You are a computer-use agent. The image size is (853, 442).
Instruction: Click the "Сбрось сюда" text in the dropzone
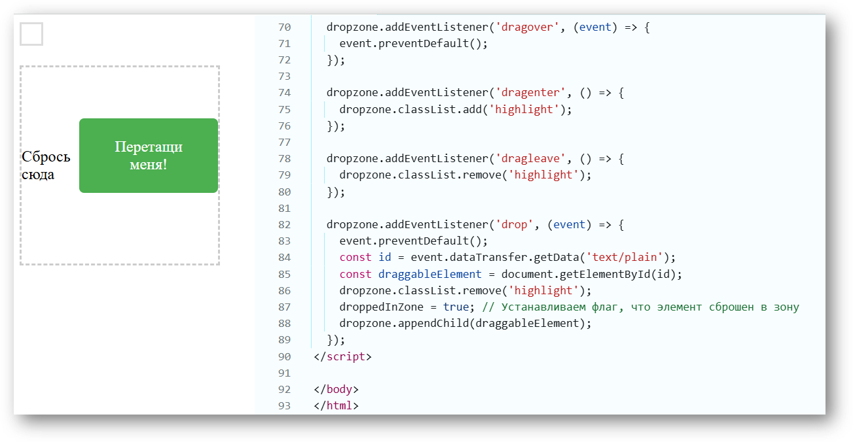point(46,165)
